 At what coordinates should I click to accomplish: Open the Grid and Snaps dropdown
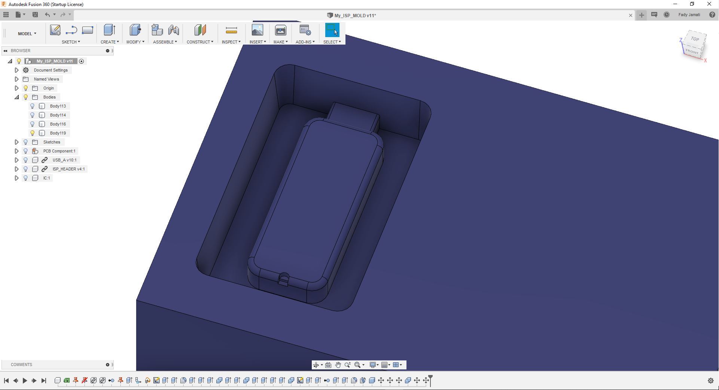point(386,365)
